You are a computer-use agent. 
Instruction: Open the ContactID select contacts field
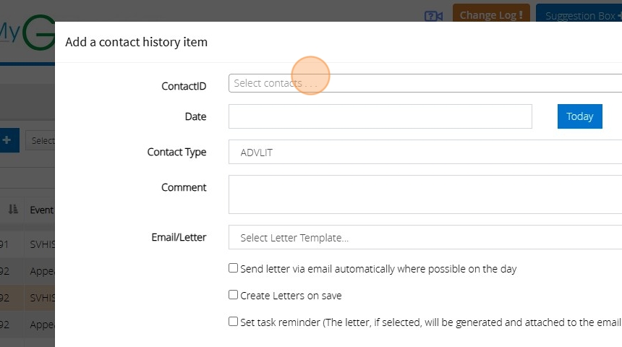point(425,83)
